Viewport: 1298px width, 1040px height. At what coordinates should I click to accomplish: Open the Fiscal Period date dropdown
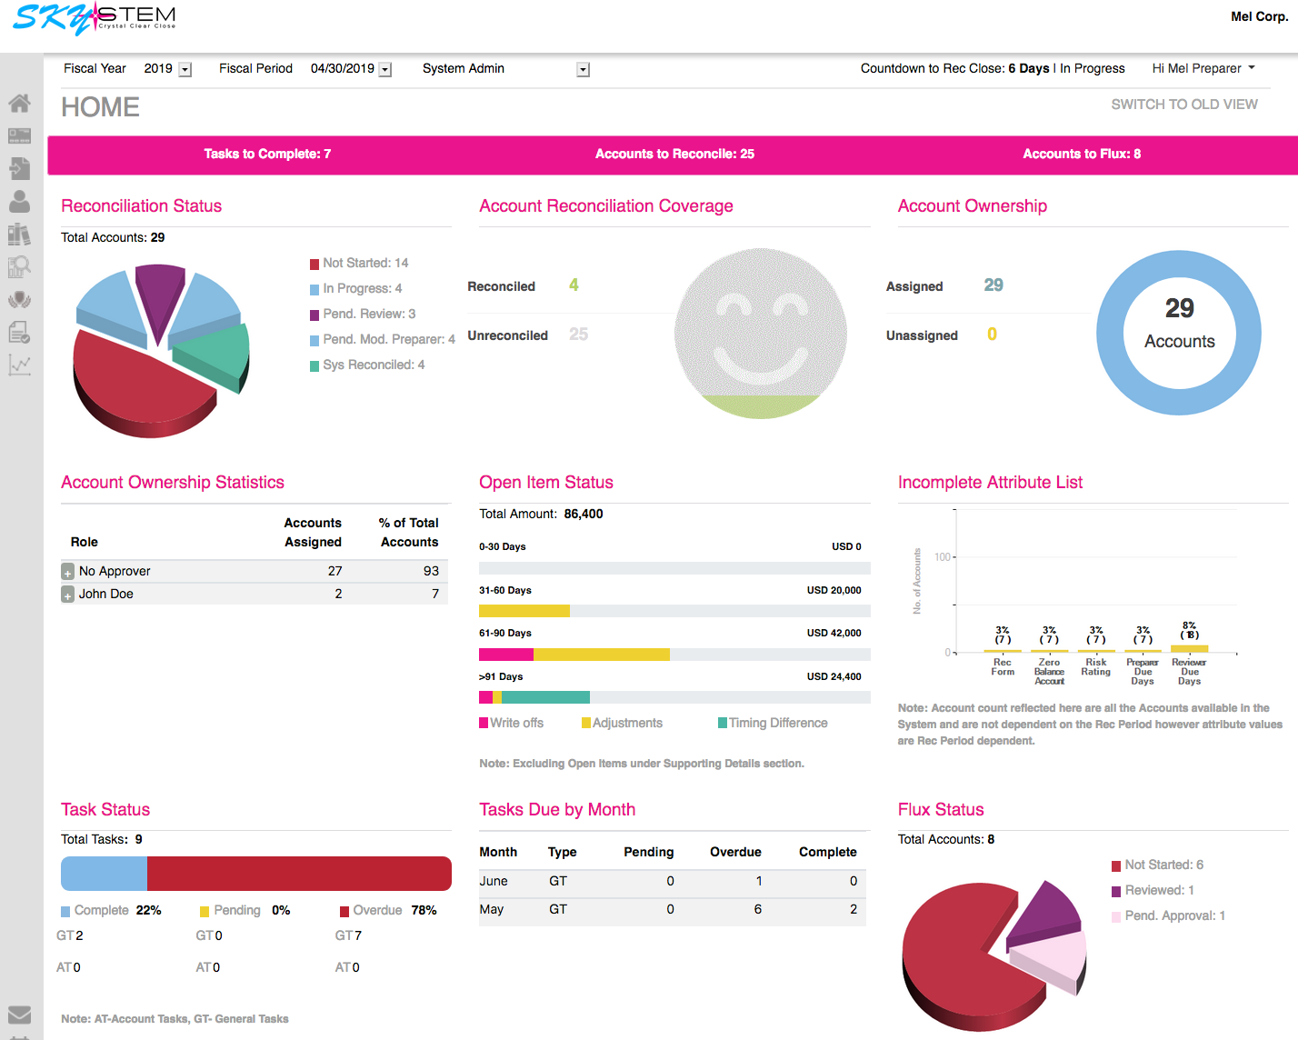[x=385, y=70]
